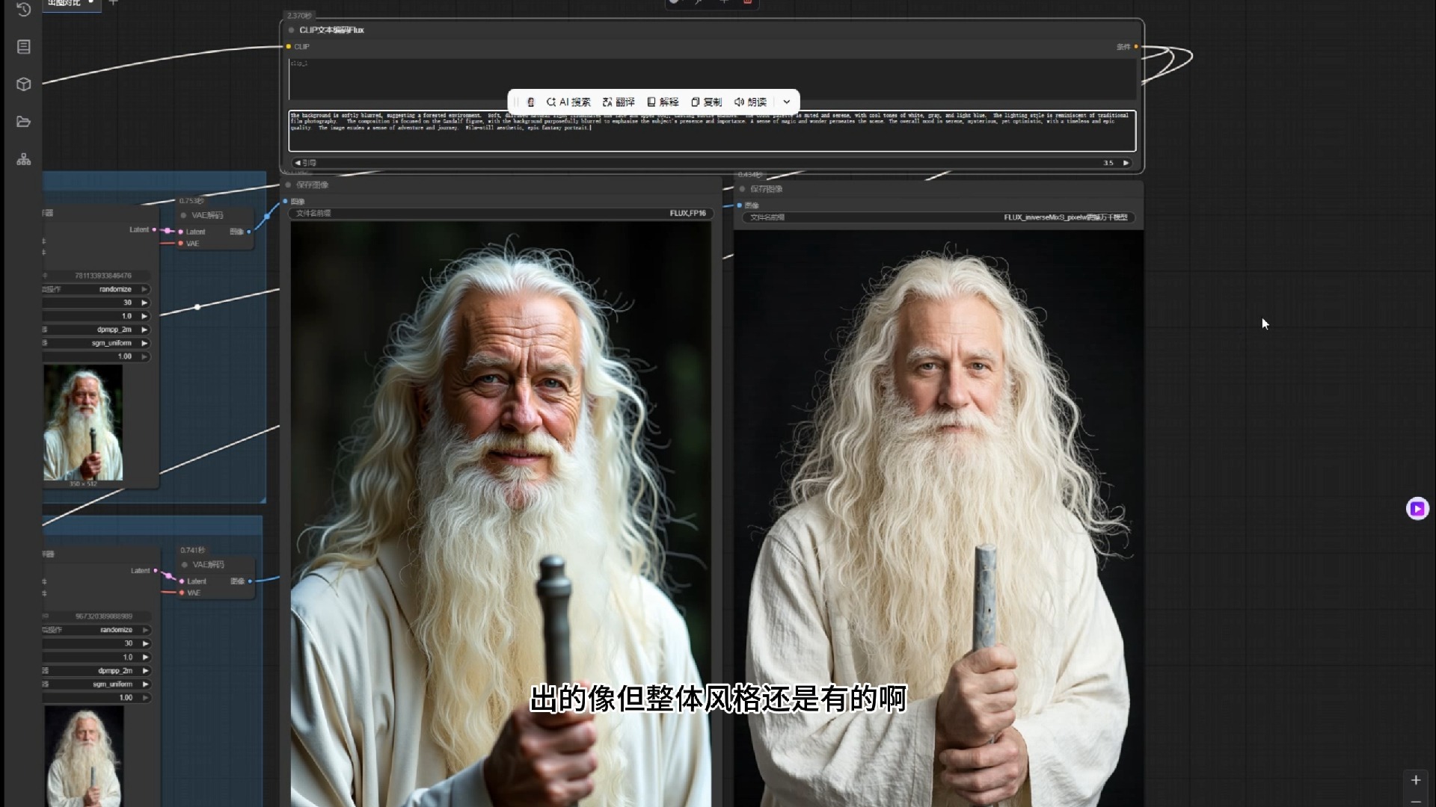Click Latent input socket on lower VAE解码 node

coord(182,581)
